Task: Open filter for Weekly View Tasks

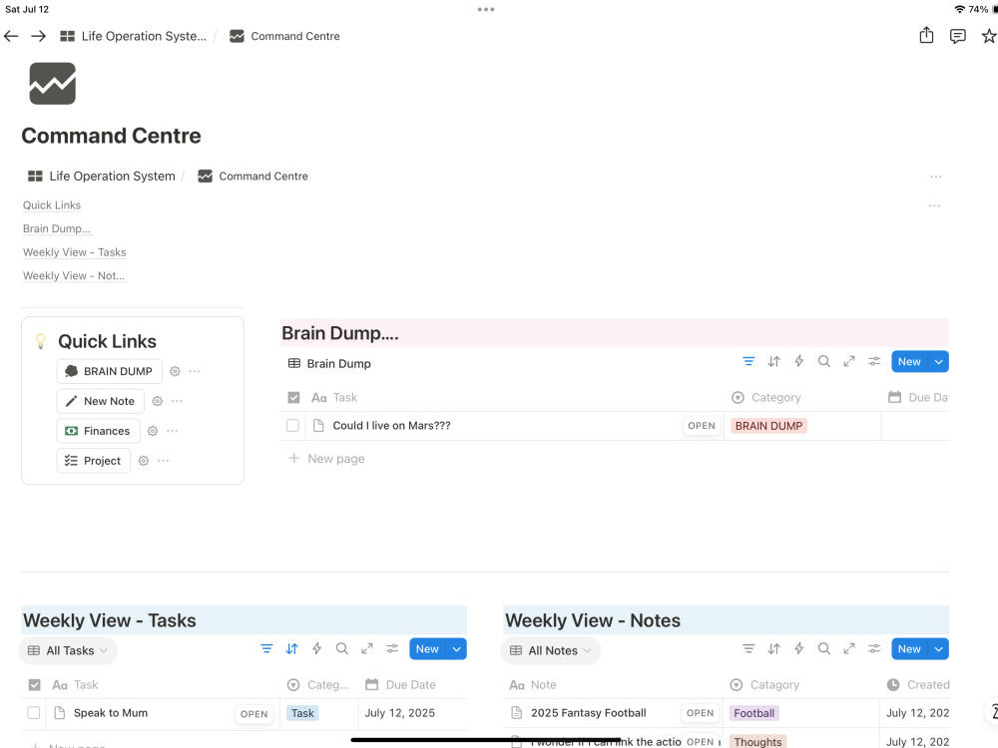Action: pos(266,649)
